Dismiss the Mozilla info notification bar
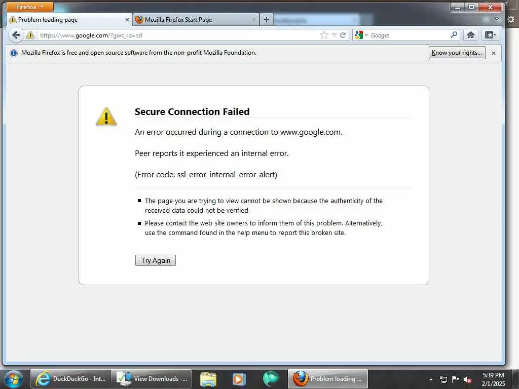The image size is (519, 389). pos(494,53)
